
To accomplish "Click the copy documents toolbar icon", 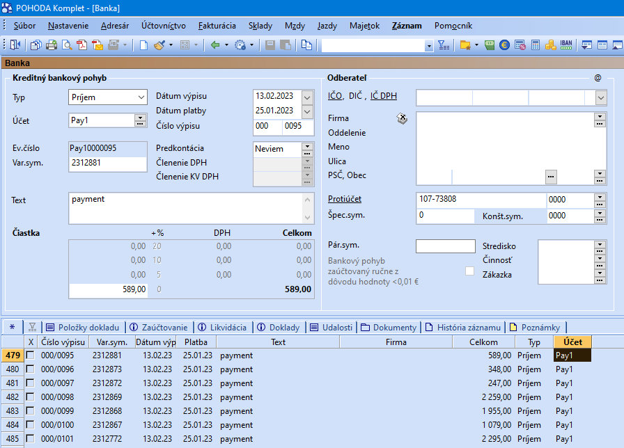I will click(x=36, y=45).
